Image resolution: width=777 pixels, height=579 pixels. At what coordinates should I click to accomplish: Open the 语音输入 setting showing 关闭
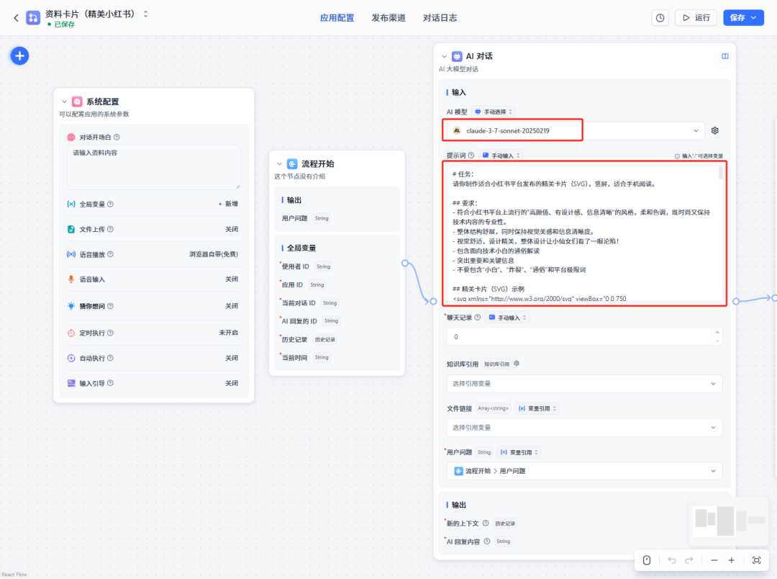point(232,279)
